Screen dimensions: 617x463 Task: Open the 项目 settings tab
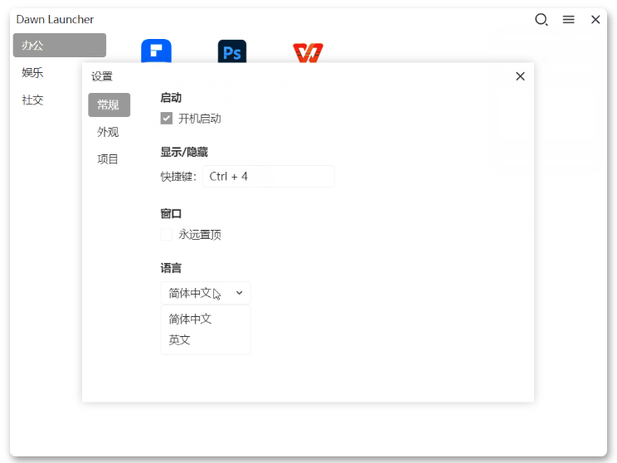click(x=109, y=159)
